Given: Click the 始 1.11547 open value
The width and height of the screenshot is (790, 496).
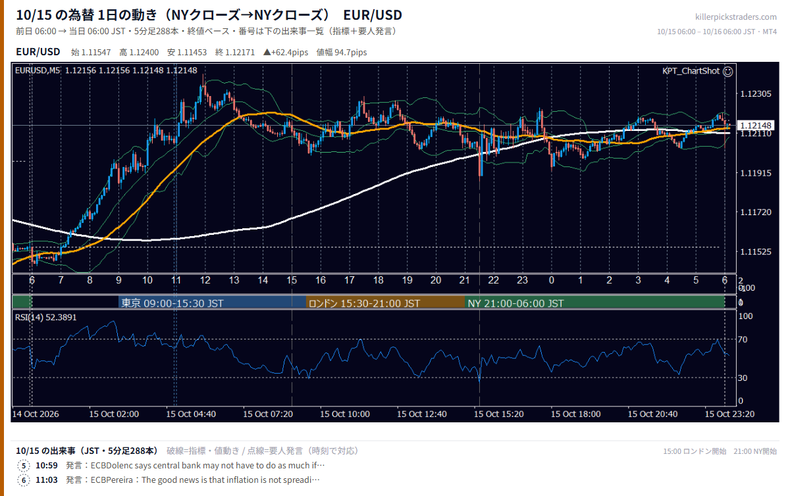Looking at the screenshot, I should [92, 52].
